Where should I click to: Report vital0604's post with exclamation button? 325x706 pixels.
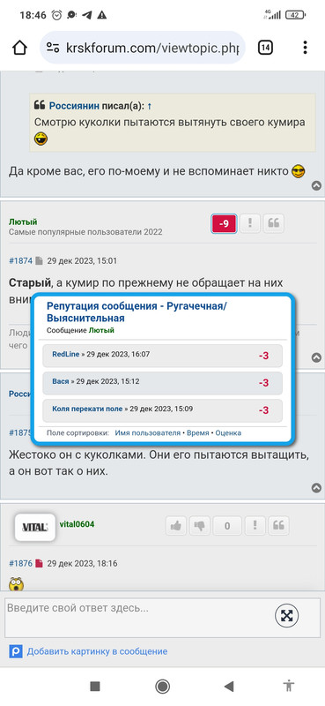point(255,525)
